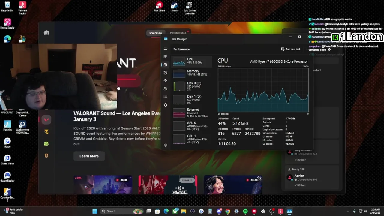Click VALORANT Sound Los Angeles event headline
This screenshot has height=216, width=384.
click(x=117, y=116)
